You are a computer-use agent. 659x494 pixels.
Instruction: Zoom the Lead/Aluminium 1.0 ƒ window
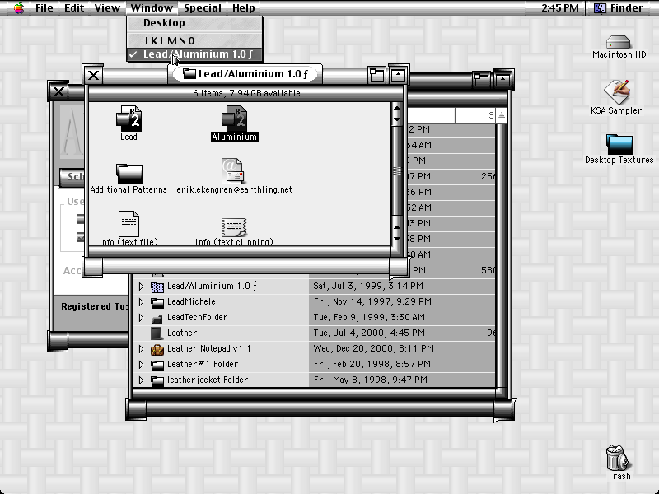(376, 75)
